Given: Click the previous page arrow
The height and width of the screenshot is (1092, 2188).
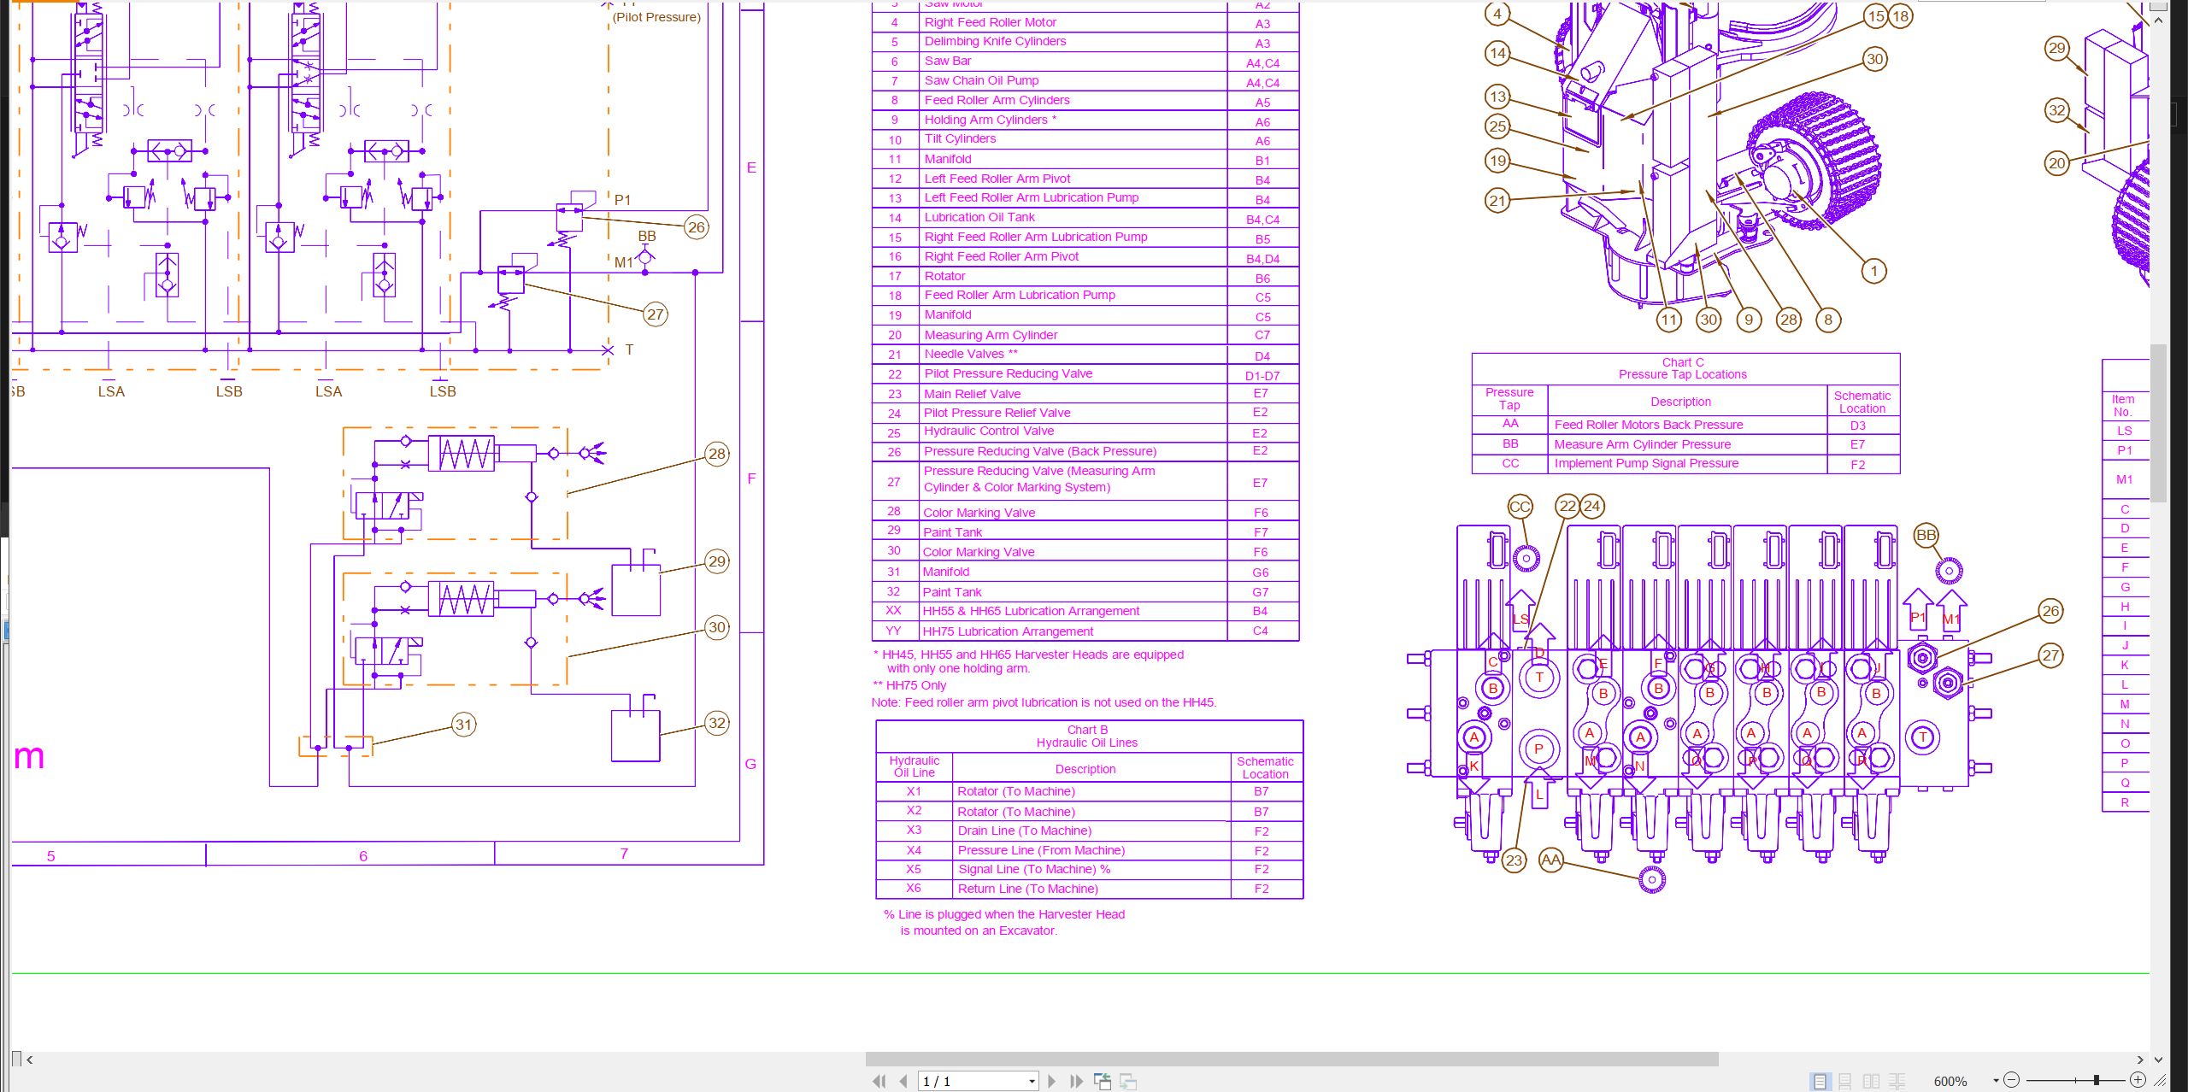Looking at the screenshot, I should click(x=903, y=1081).
